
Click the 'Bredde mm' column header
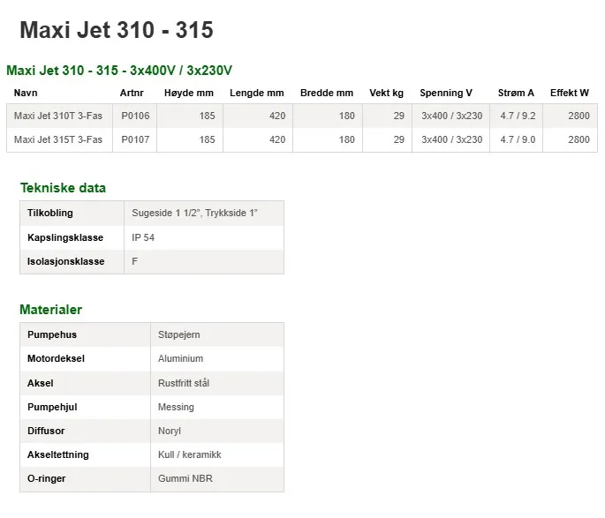[327, 93]
